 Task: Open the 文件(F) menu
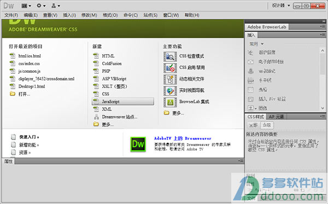point(11,15)
